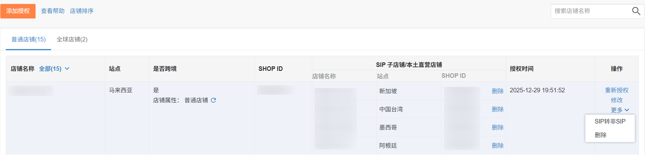
Task: Open the 查看帮助 link
Action: click(53, 11)
